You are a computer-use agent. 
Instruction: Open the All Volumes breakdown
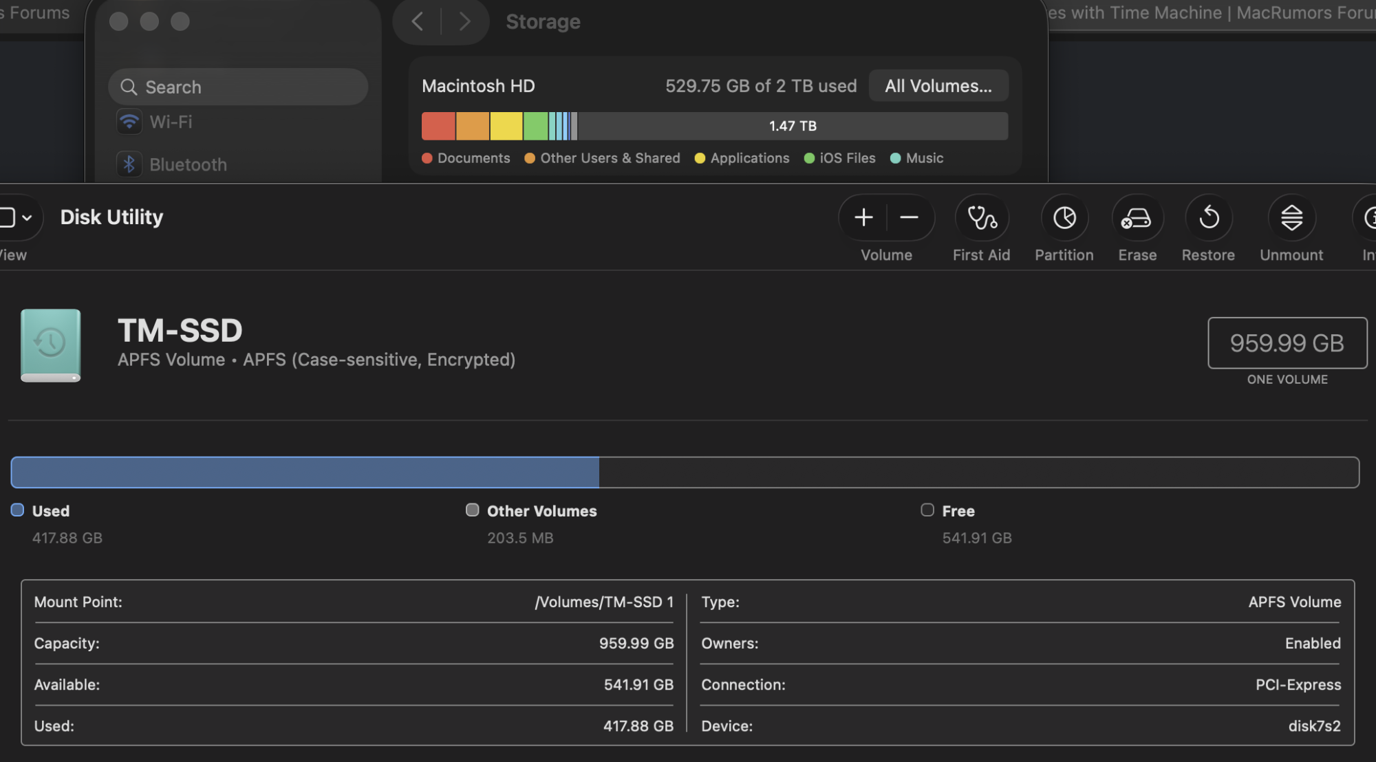click(938, 85)
